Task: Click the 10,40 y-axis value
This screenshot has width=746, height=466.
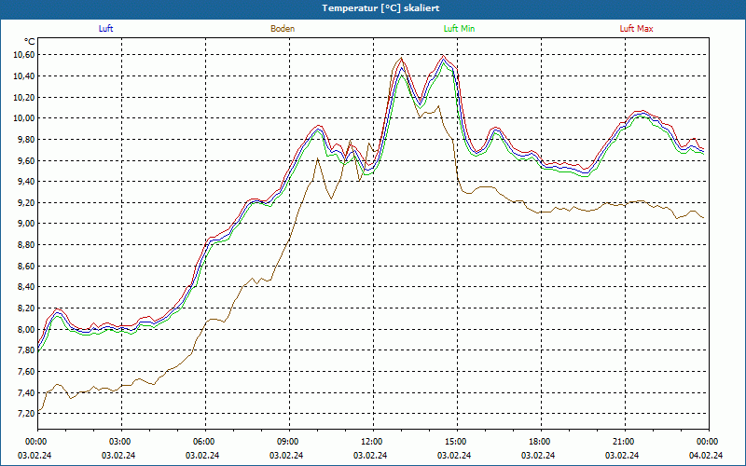Action: coord(24,76)
